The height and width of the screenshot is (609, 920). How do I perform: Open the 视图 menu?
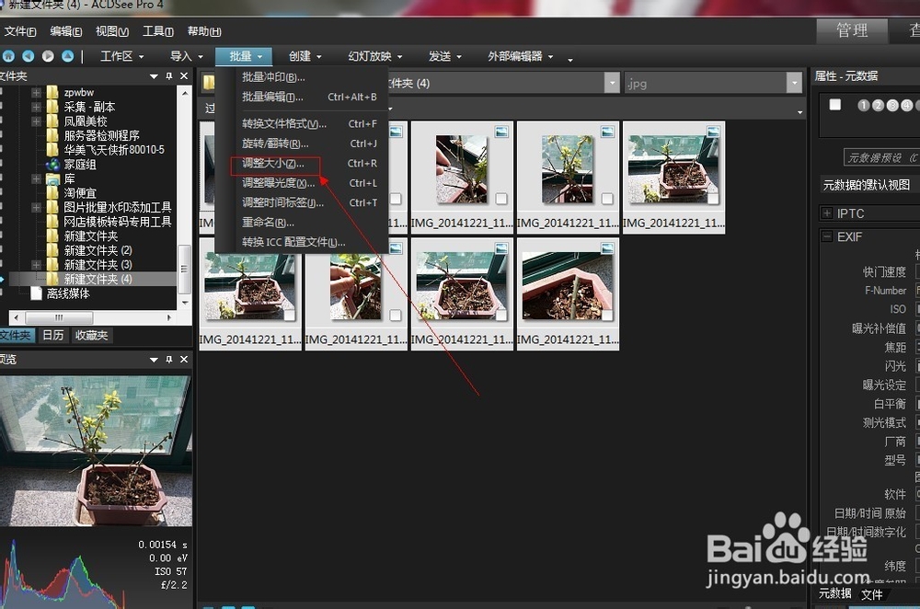click(111, 31)
